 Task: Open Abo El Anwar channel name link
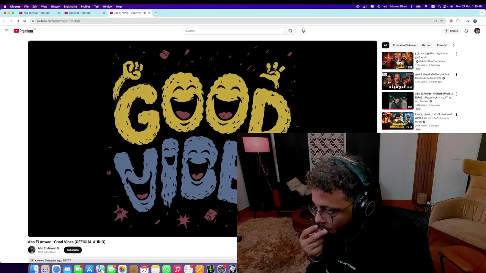47,248
